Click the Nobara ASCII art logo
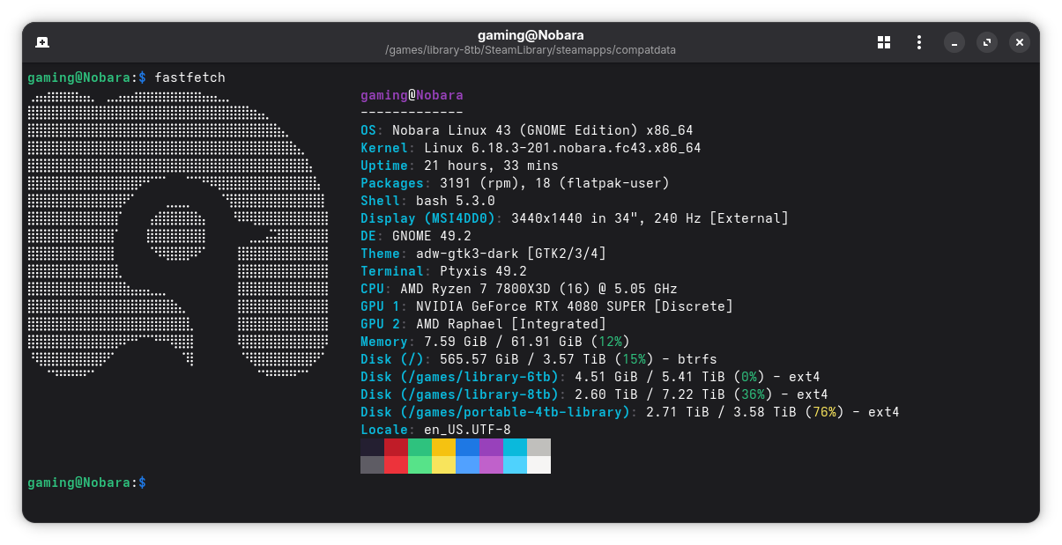This screenshot has height=545, width=1062. click(177, 233)
